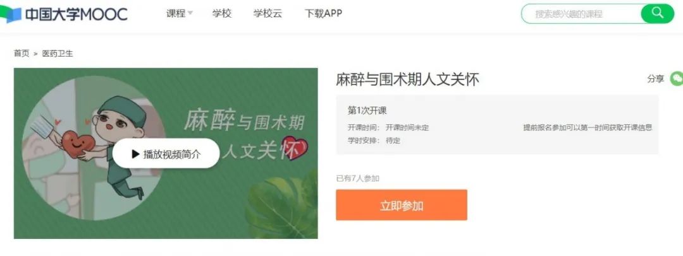Select the 下载APP menu item

tap(323, 13)
